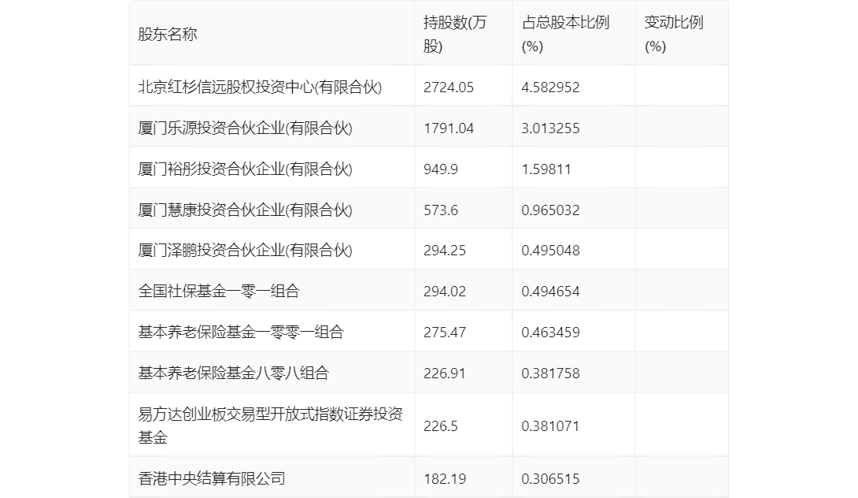Select the percentage value 1.59811
This screenshot has width=858, height=498.
point(546,169)
